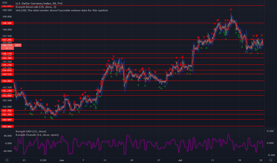Click the 100.466 red price level label

(7, 127)
